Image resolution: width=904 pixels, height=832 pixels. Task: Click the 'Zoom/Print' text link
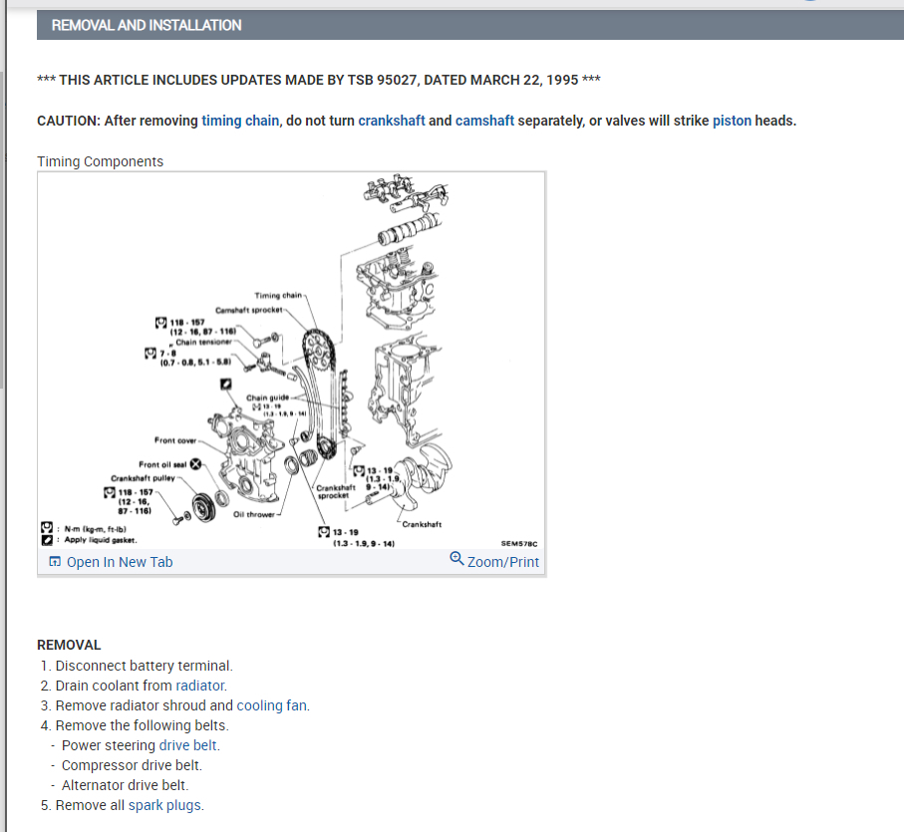503,562
